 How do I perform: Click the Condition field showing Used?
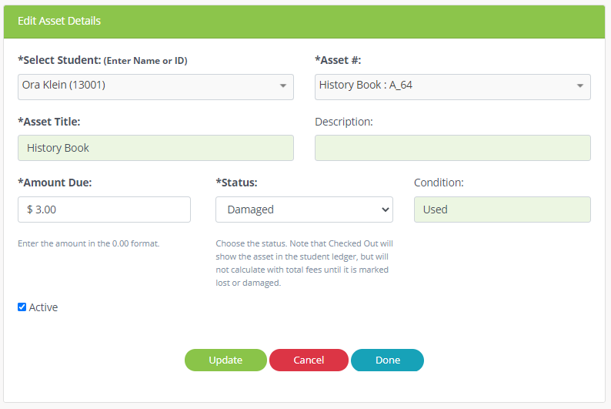point(502,210)
